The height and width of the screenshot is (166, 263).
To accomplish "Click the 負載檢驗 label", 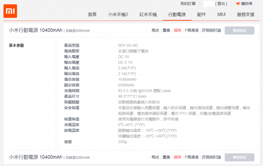I will [x=72, y=102].
